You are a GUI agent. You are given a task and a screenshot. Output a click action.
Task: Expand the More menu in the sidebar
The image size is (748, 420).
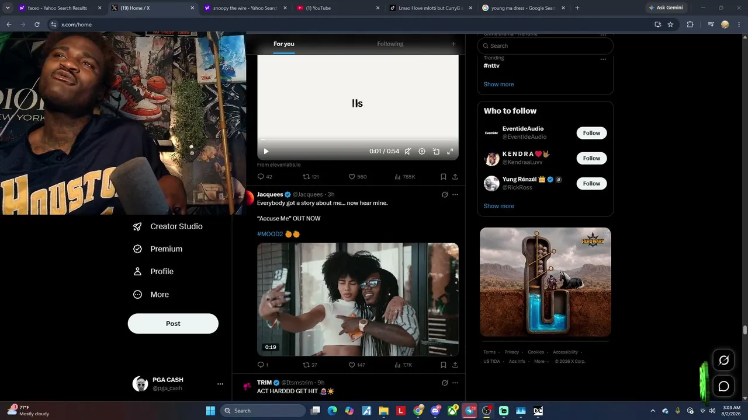pos(151,295)
